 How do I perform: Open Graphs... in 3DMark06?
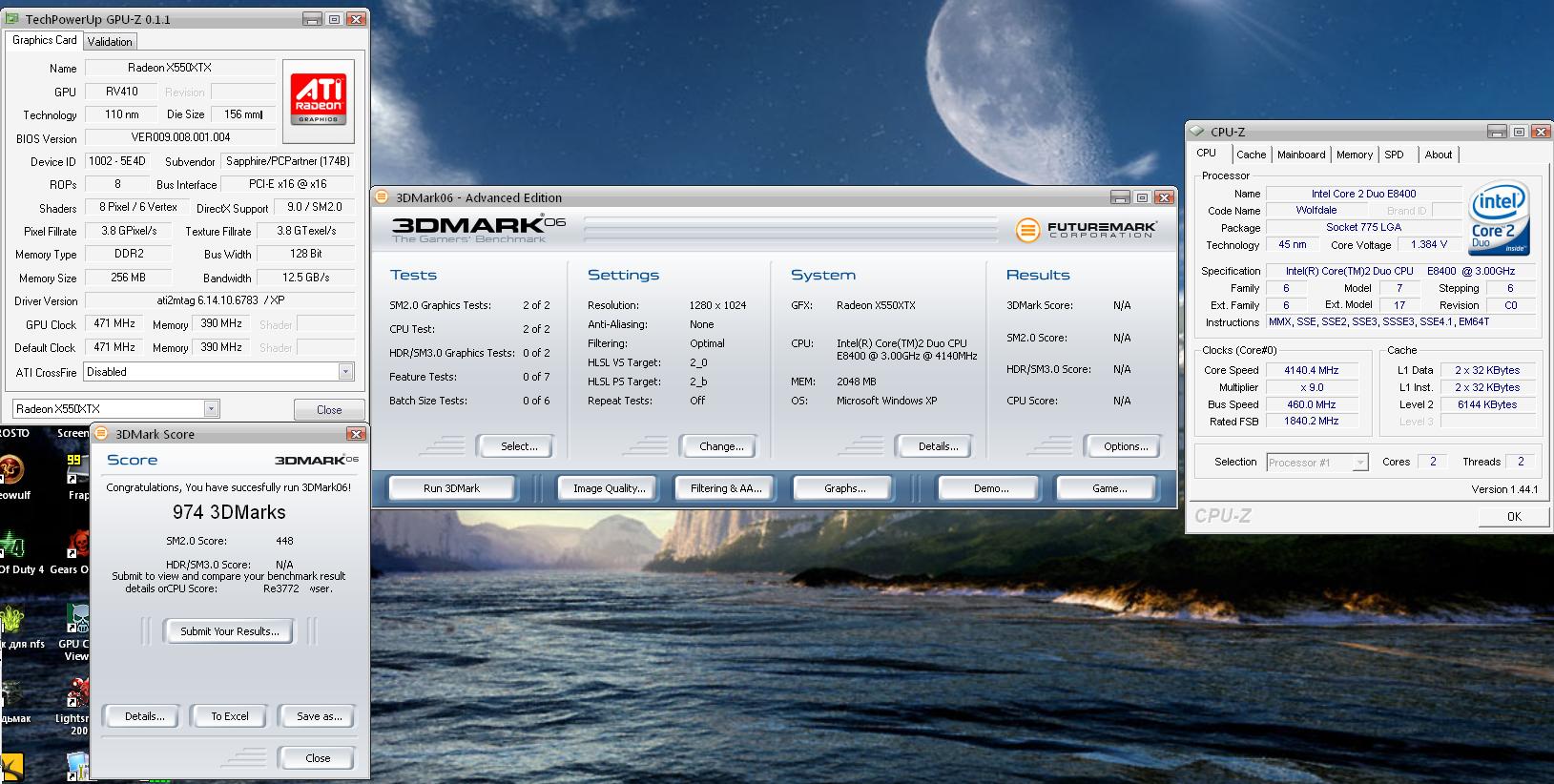844,488
